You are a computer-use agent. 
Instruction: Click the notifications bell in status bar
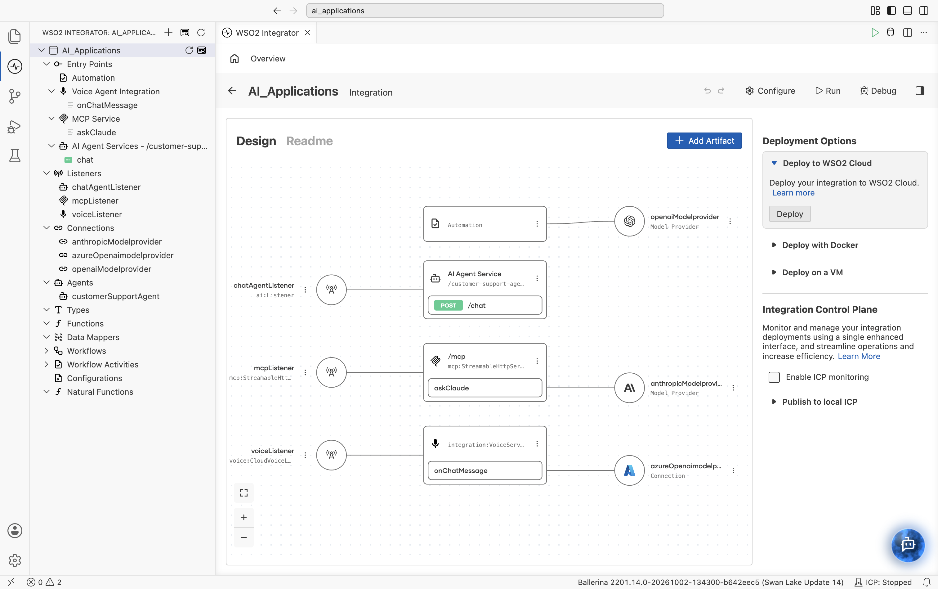pos(927,582)
